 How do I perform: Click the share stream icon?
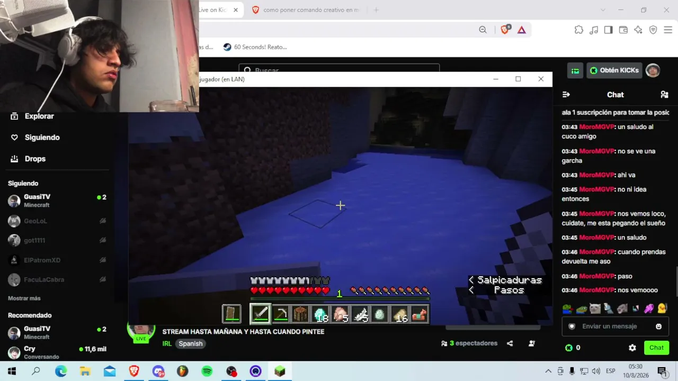pyautogui.click(x=510, y=343)
